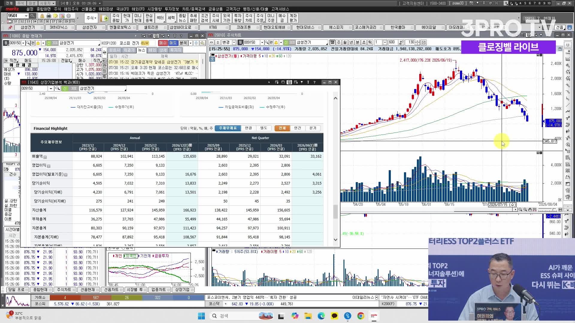Viewport: 575px width, 323px height.
Task: Click the TOOL icon atop the chart's right sidebar
Action: pos(568,52)
